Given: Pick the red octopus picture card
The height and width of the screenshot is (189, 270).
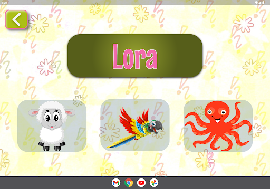Looking at the screenshot, I should tap(218, 125).
